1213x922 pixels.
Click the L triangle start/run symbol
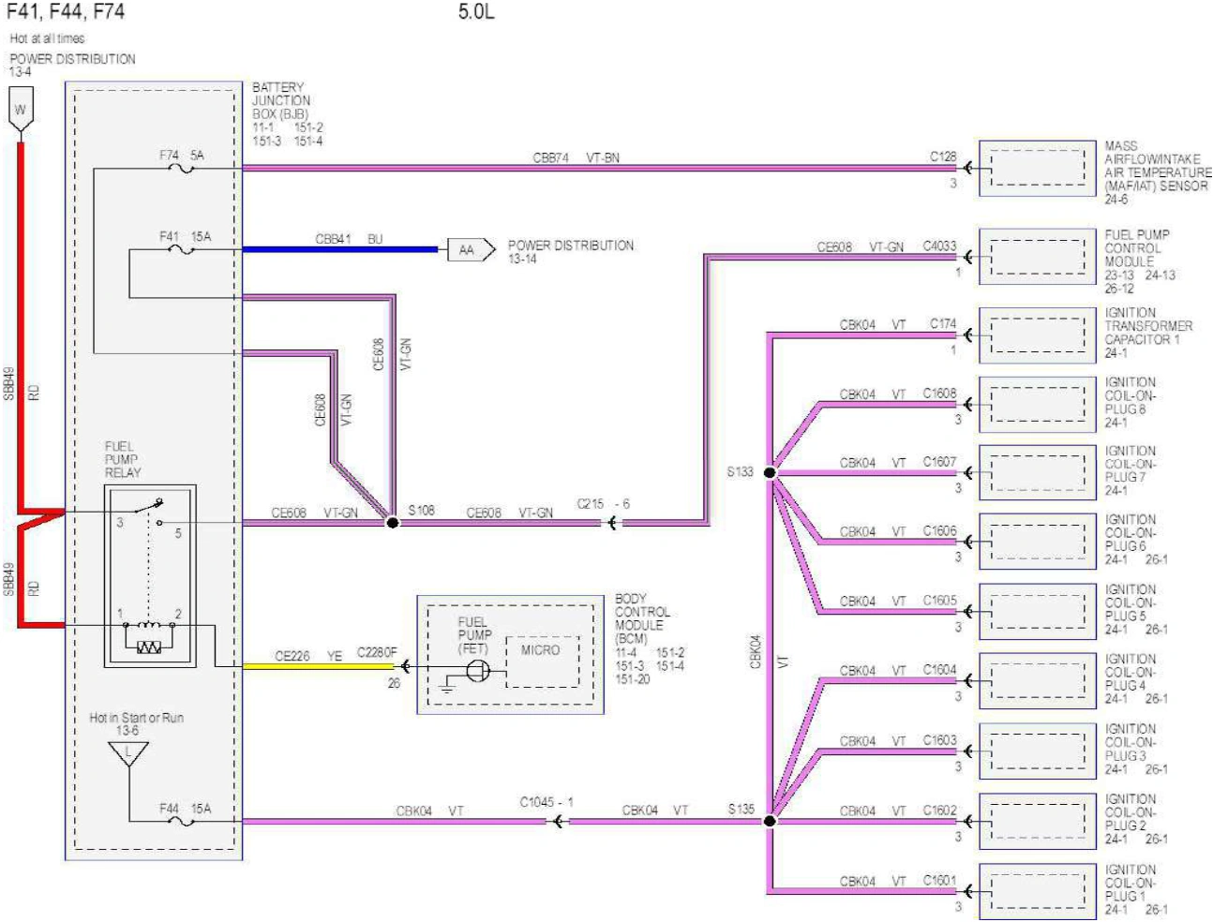coord(128,755)
